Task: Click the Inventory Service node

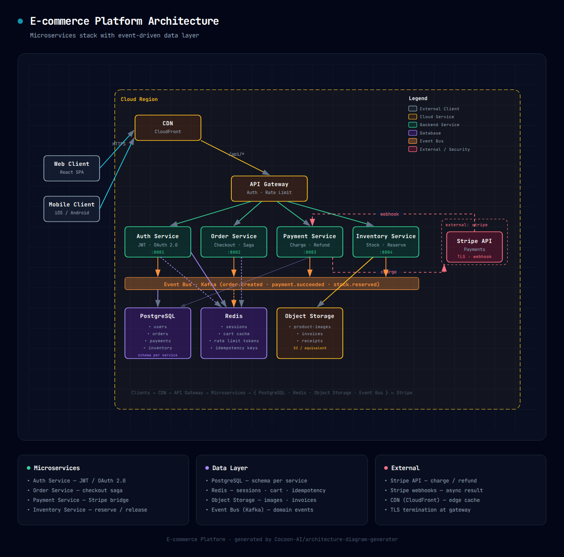Action: coord(386,242)
